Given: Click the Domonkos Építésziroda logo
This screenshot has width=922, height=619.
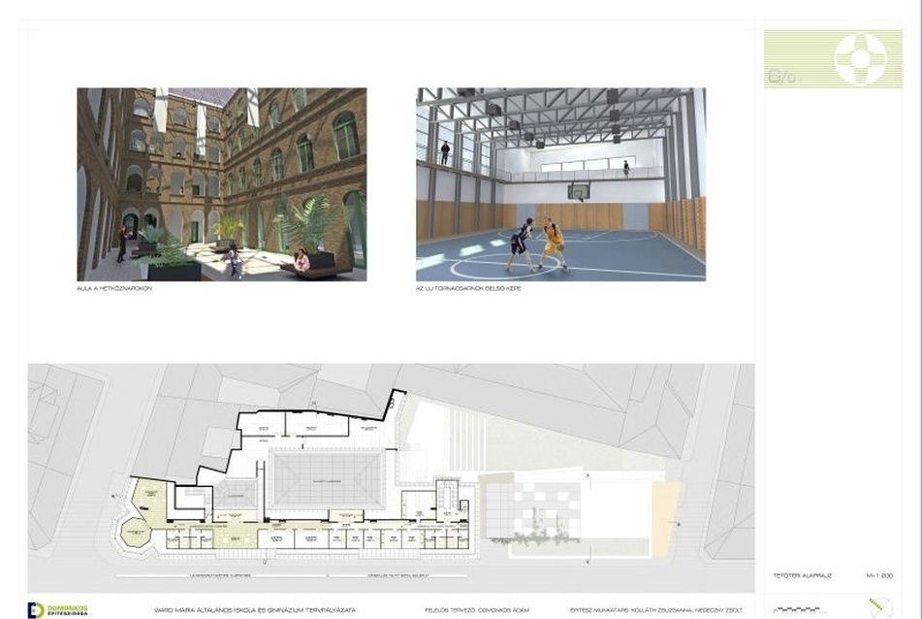Looking at the screenshot, I should 57,610.
